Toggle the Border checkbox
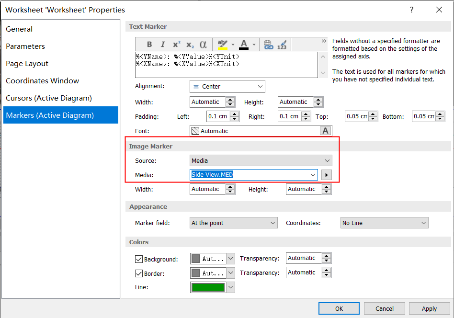 point(139,273)
